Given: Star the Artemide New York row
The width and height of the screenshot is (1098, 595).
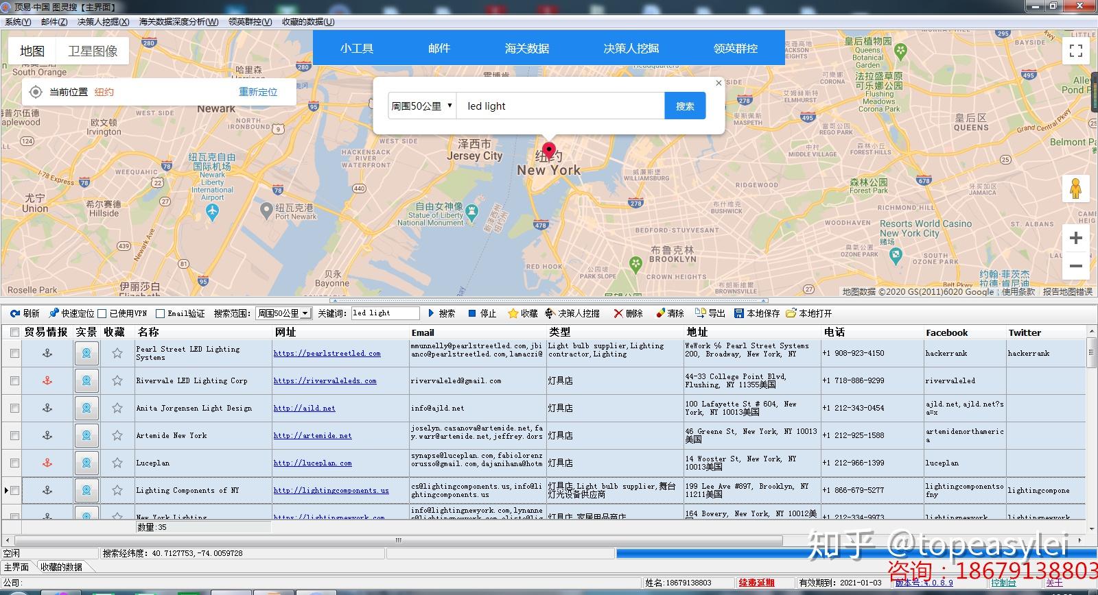Looking at the screenshot, I should pyautogui.click(x=117, y=435).
